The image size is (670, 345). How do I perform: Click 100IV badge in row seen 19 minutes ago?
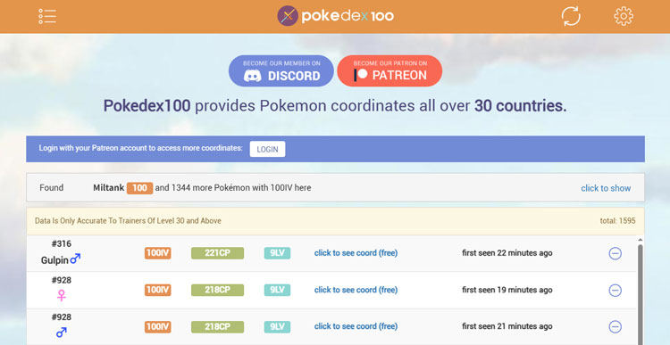pyautogui.click(x=157, y=290)
